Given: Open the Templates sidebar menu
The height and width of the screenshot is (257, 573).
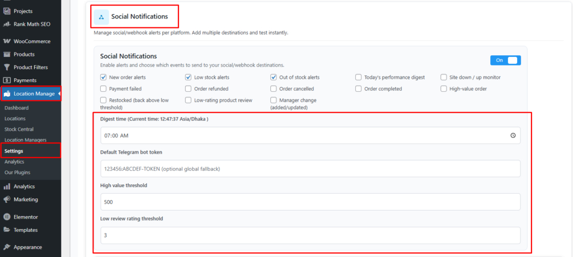Looking at the screenshot, I should pyautogui.click(x=26, y=230).
